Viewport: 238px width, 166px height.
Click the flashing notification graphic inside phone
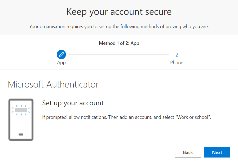pos(21,110)
